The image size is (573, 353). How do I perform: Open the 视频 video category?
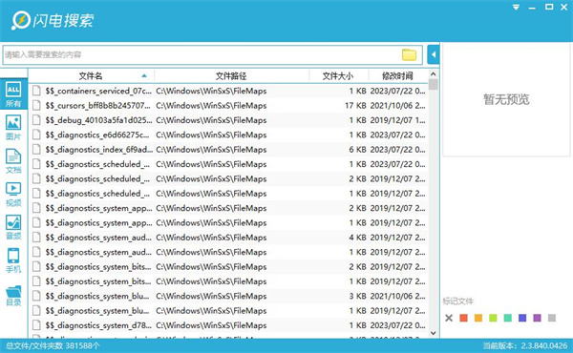click(x=13, y=195)
